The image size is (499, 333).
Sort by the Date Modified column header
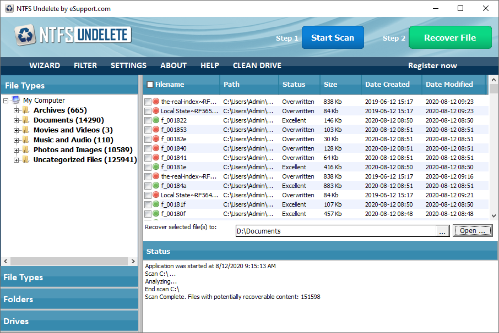pyautogui.click(x=453, y=85)
